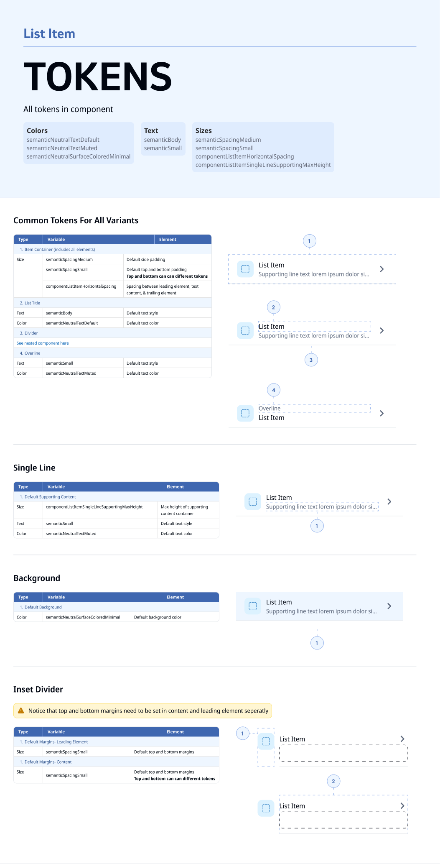Image resolution: width=440 pixels, height=864 pixels.
Task: Click 'All tokens in component' subtitle
Action: click(x=68, y=109)
